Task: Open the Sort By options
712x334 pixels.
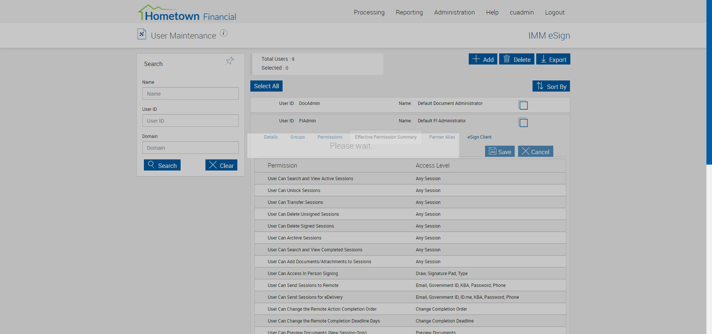Action: tap(551, 86)
